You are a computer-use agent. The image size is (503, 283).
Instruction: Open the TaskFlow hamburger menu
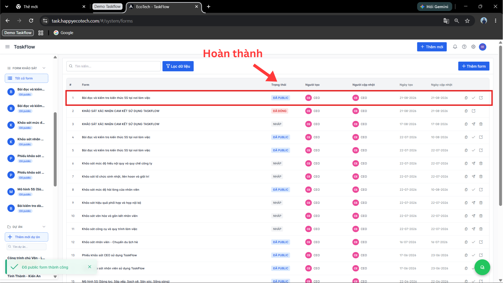7,47
